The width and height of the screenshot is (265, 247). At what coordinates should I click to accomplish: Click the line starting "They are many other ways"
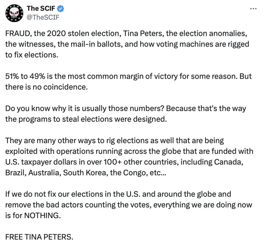point(114,140)
